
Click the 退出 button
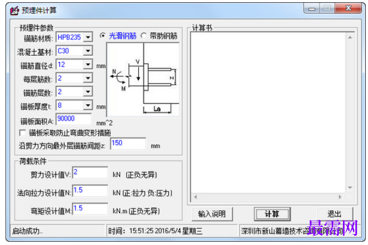tap(335, 214)
